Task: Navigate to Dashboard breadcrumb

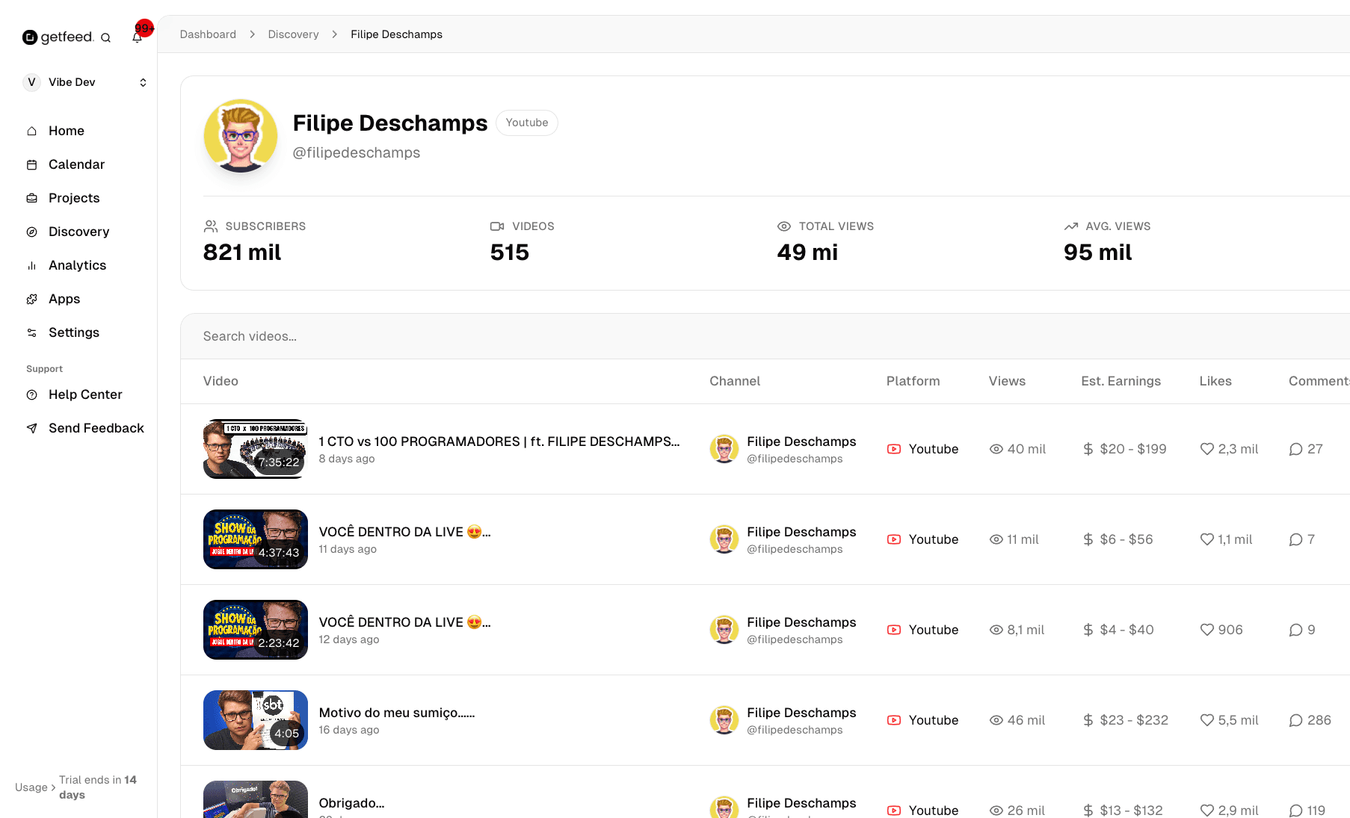Action: coord(208,34)
